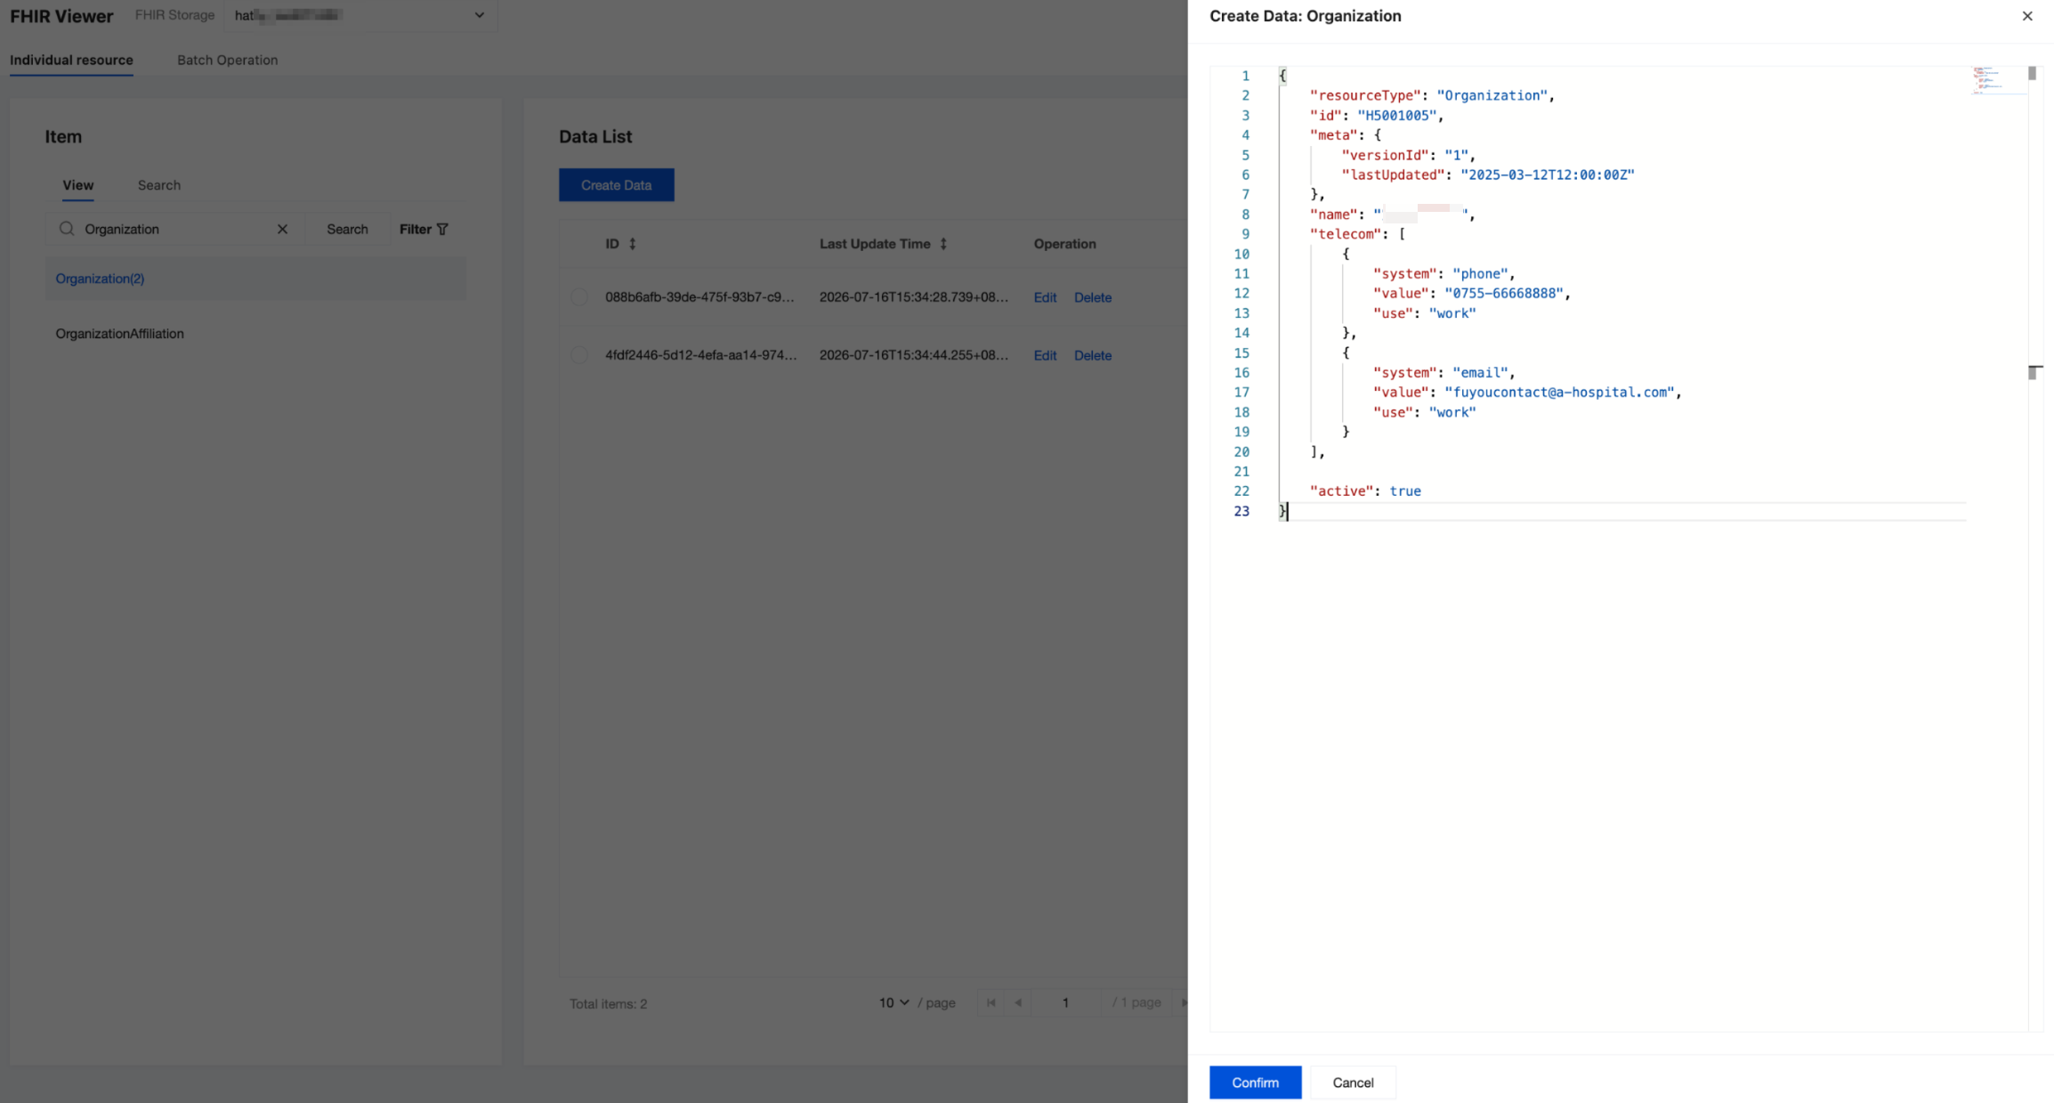The width and height of the screenshot is (2054, 1103).
Task: Click ID cell 088b6afb-39de-475f-93b7-c9…
Action: [x=699, y=297]
